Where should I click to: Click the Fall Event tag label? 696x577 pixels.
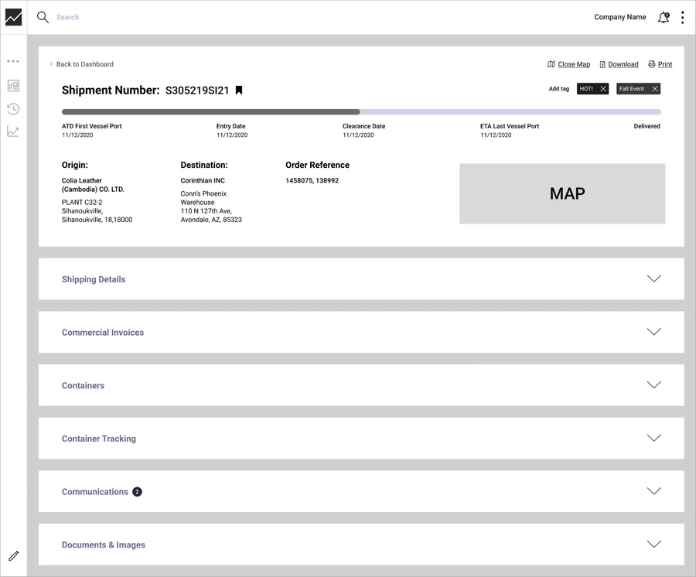click(632, 89)
